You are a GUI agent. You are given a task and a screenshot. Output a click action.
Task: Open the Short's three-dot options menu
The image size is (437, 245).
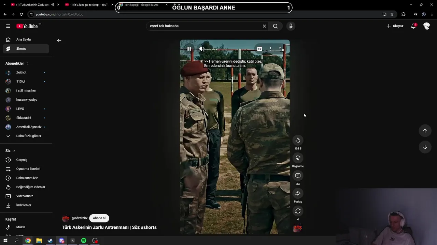point(270,49)
